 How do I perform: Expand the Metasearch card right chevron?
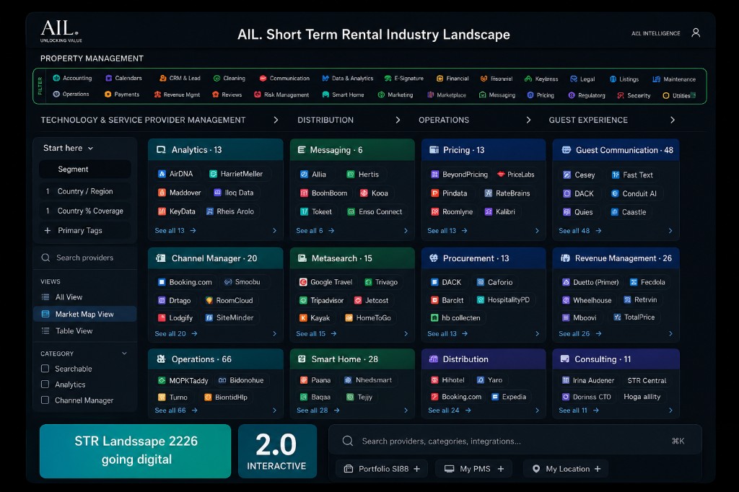[406, 334]
